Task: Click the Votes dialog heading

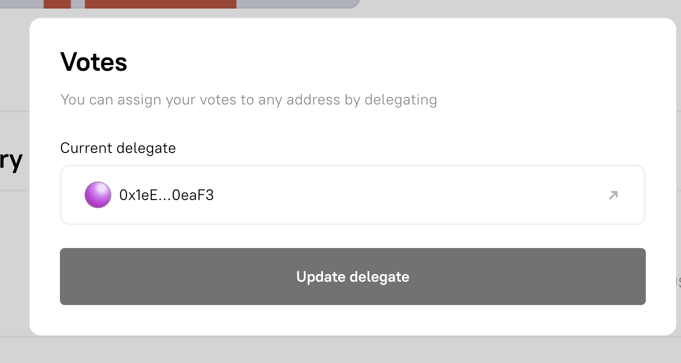Action: [93, 62]
